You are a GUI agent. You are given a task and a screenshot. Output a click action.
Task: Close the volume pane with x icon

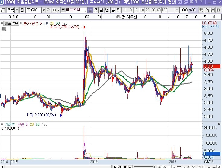(219, 124)
